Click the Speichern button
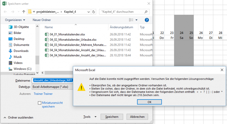The height and width of the screenshot is (124, 227). tap(112, 117)
